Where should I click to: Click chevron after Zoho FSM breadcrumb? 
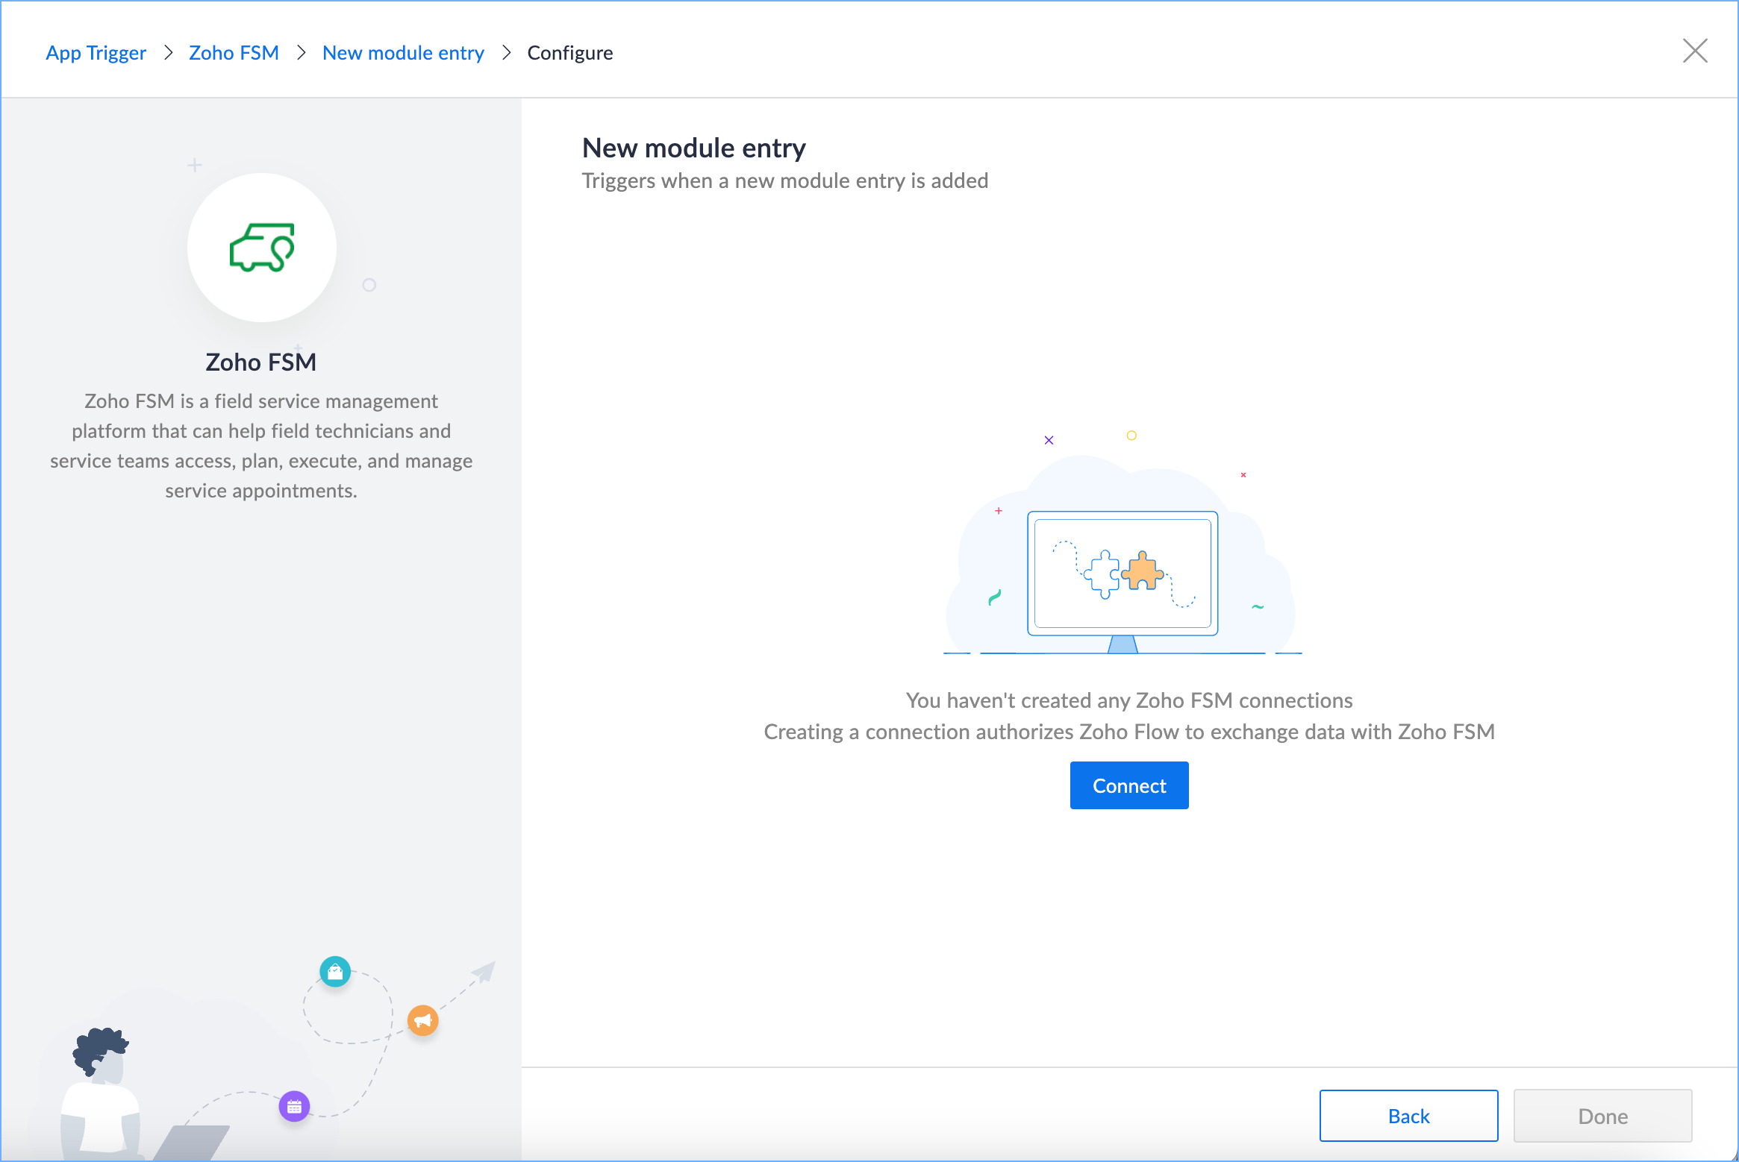301,53
